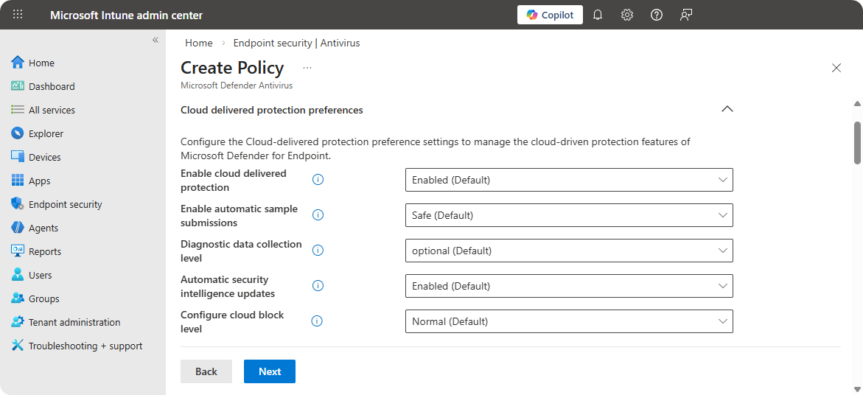Open Automatic security intelligence updates dropdown
This screenshot has height=395, width=863.
pos(568,286)
